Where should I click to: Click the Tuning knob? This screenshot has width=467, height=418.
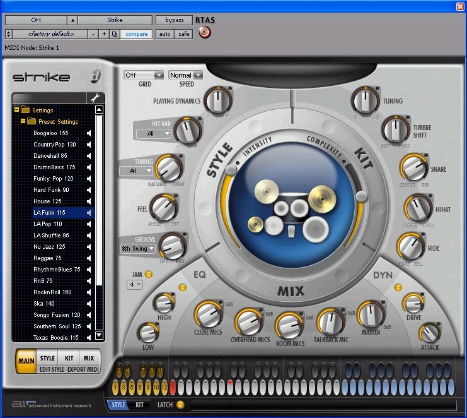pyautogui.click(x=365, y=100)
